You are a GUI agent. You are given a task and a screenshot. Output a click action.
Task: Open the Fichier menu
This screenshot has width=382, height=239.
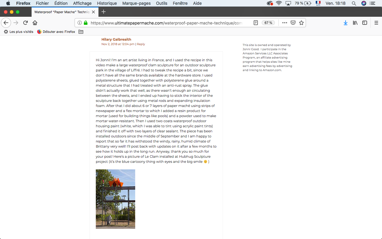(42, 3)
